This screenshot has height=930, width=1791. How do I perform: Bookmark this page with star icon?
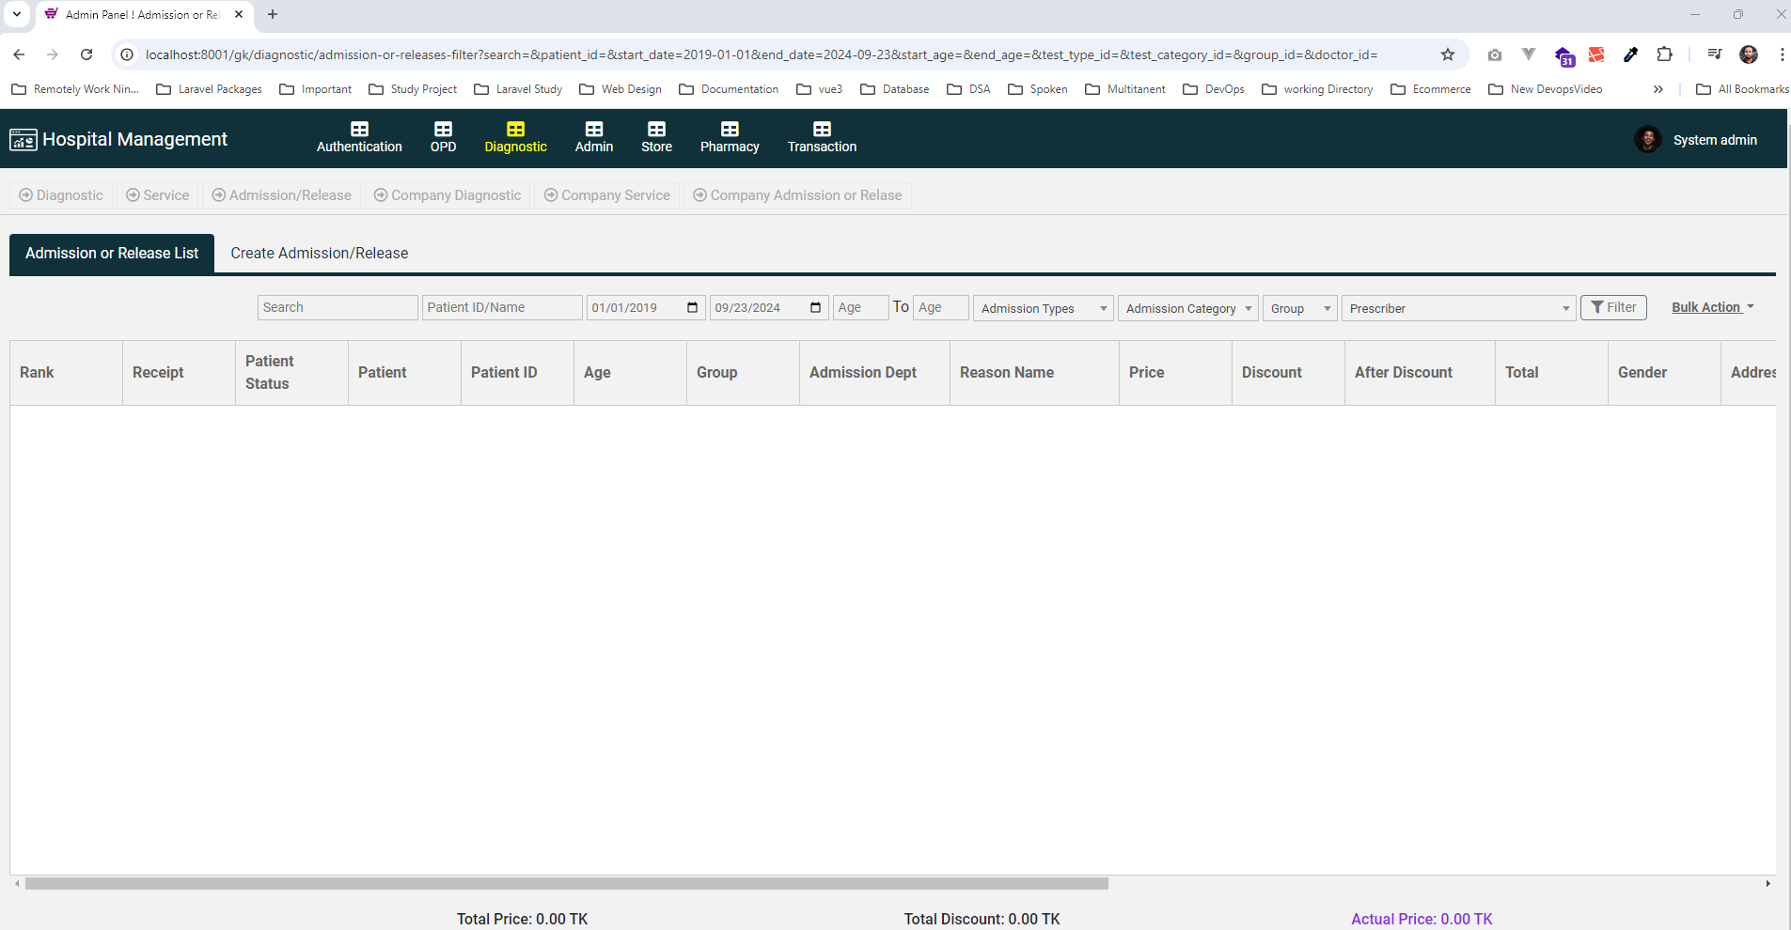click(1448, 54)
